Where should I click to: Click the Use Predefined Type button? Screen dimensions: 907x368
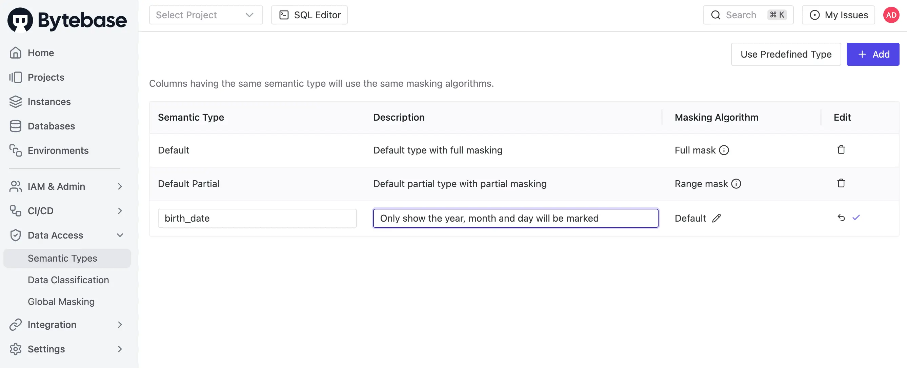[x=786, y=54]
